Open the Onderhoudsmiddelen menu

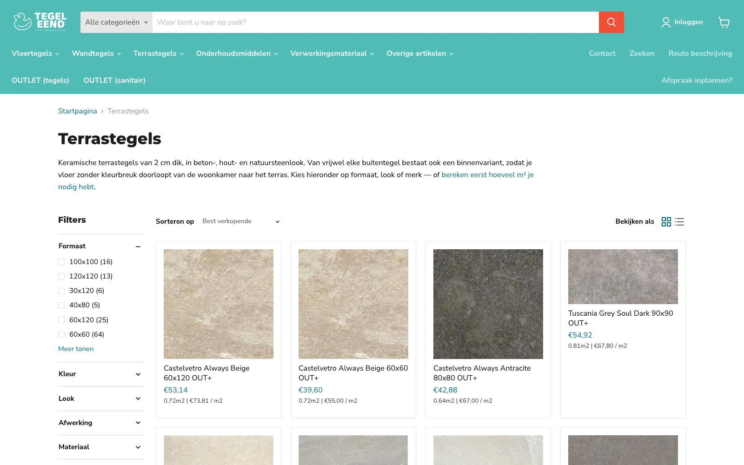pyautogui.click(x=237, y=53)
